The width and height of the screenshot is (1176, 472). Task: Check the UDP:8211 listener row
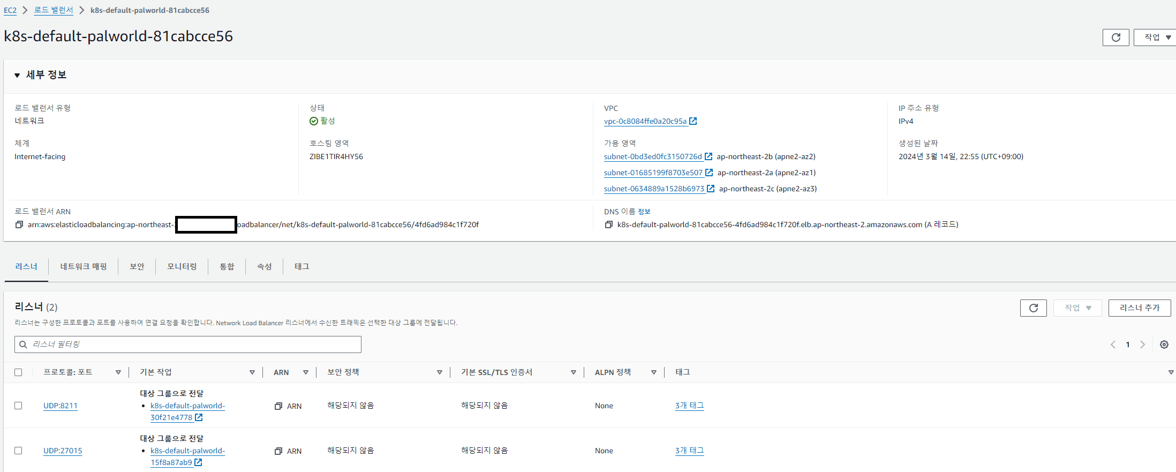click(18, 406)
